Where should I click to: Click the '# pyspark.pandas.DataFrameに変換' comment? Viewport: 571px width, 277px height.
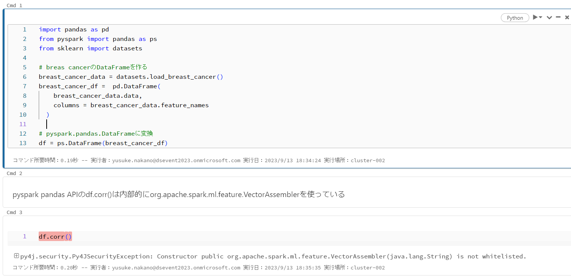[96, 134]
